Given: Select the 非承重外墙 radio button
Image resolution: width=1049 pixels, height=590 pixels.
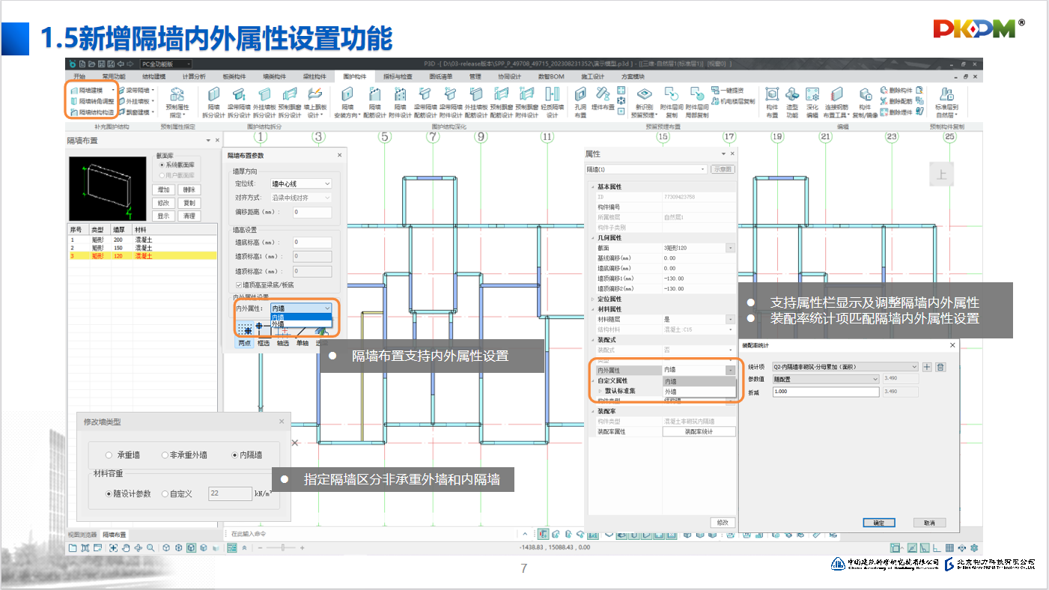Looking at the screenshot, I should pyautogui.click(x=165, y=454).
